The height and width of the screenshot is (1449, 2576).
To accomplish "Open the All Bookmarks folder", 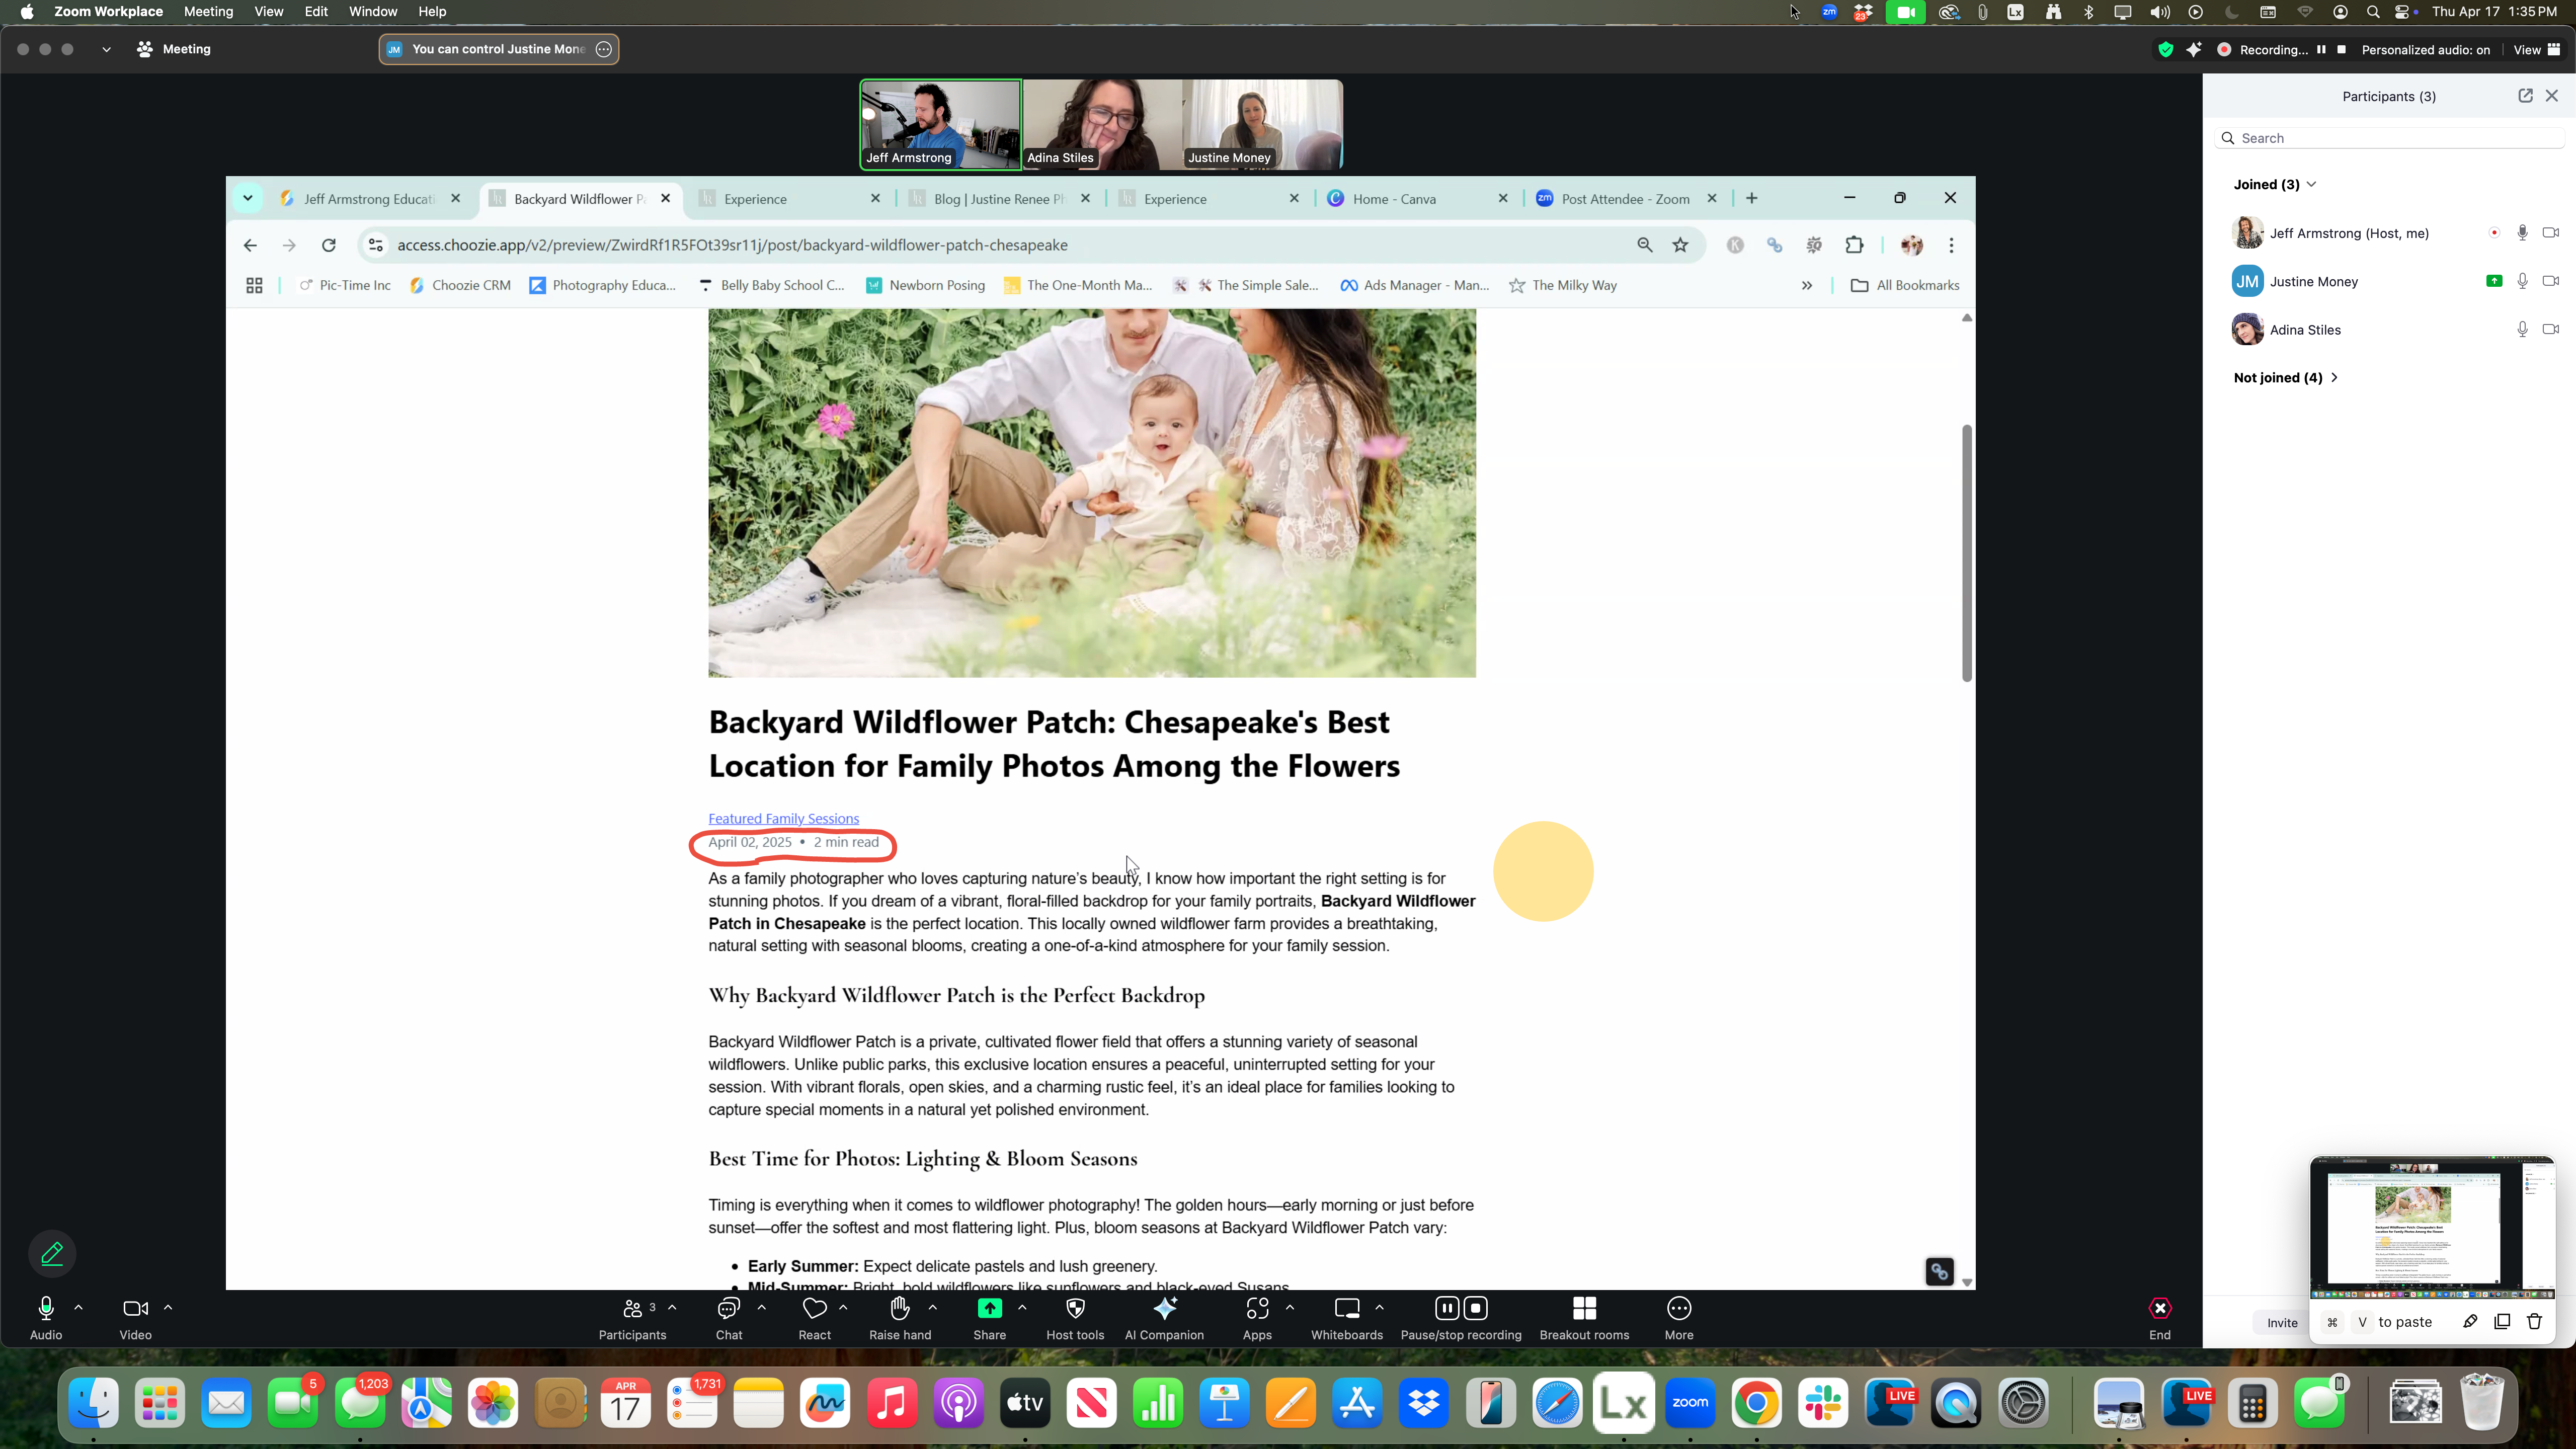I will click(x=1905, y=285).
